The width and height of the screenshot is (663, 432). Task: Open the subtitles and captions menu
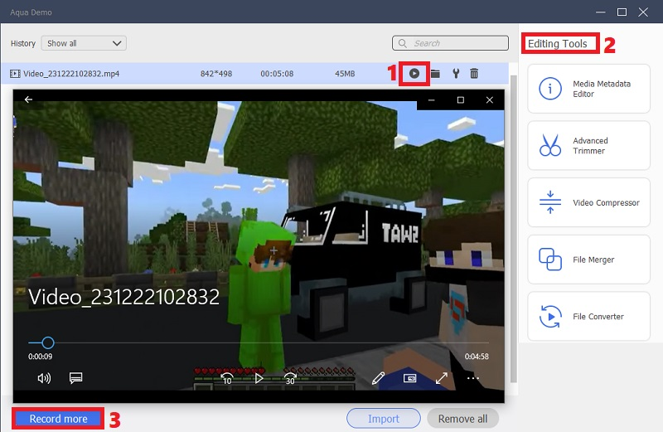click(75, 378)
